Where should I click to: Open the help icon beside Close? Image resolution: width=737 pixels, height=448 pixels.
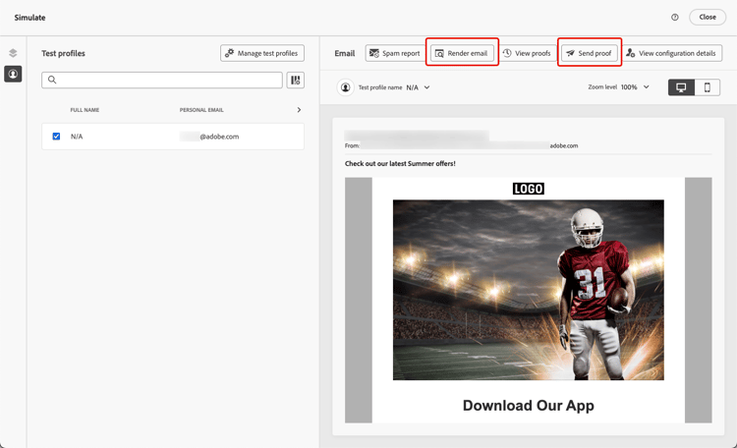click(x=674, y=18)
